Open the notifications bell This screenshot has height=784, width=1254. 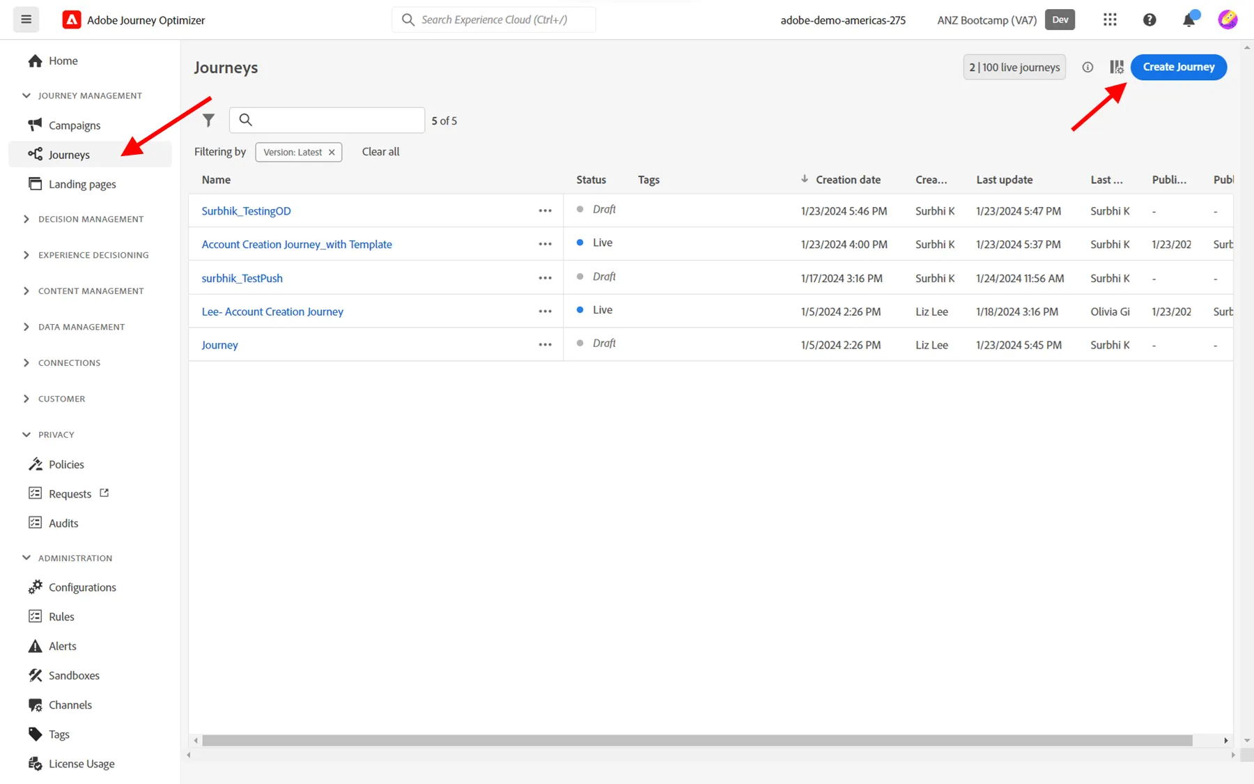coord(1189,20)
